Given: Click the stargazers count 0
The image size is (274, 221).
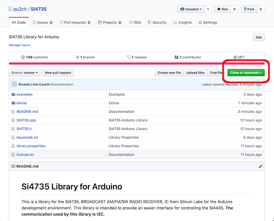Looking at the screenshot, I should tap(234, 9).
